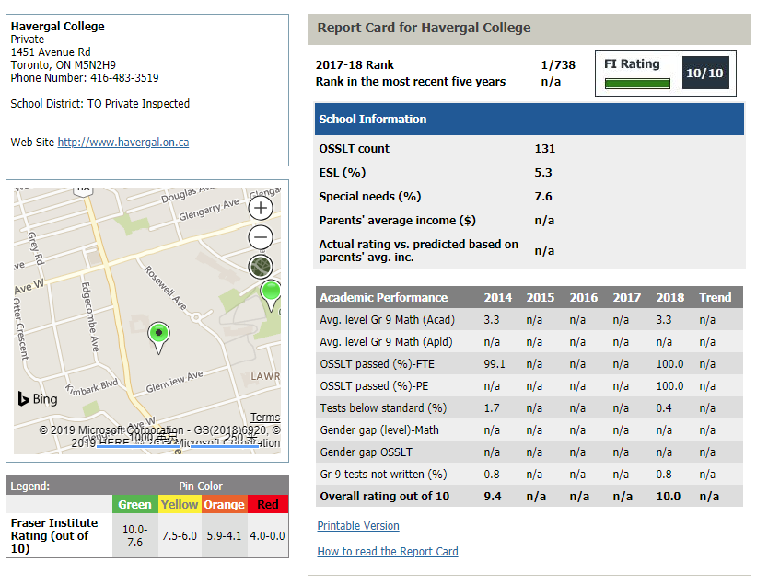Switch the map to aerial view
The image size is (768, 584).
[x=261, y=267]
